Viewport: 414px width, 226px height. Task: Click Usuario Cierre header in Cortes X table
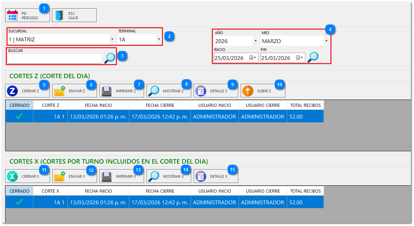[263, 191]
